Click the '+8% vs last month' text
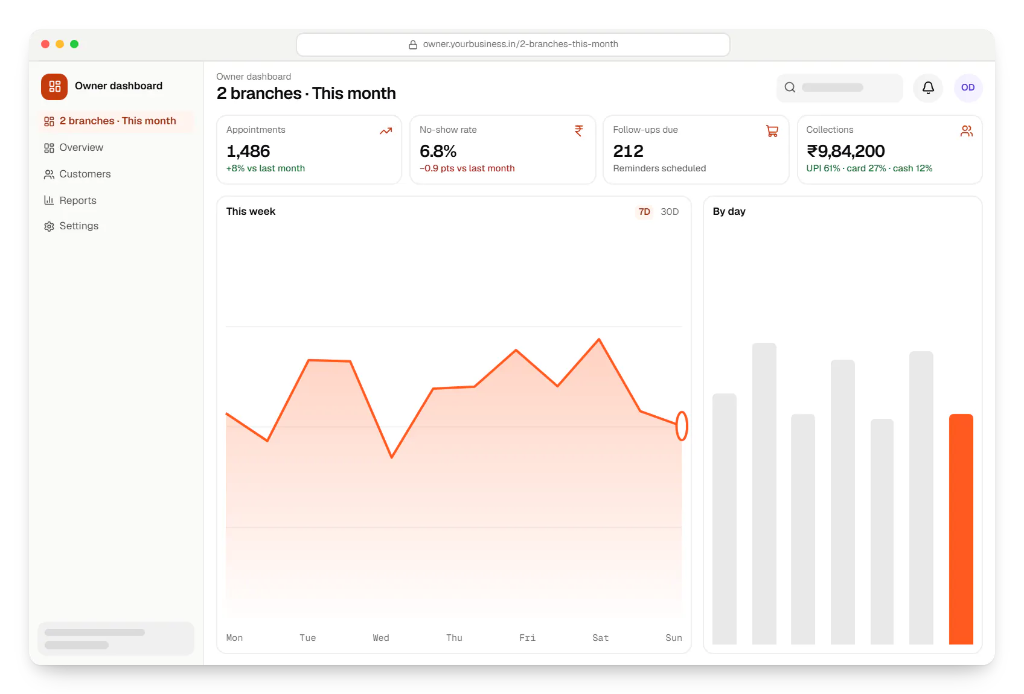 pyautogui.click(x=266, y=168)
